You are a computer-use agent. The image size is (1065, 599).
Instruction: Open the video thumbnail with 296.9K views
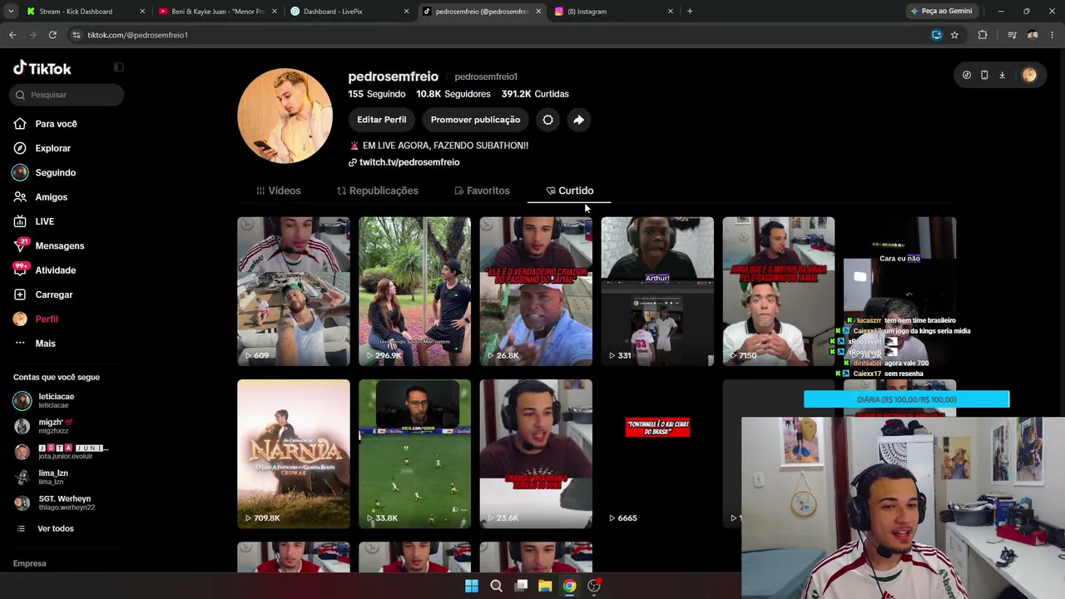click(x=414, y=291)
